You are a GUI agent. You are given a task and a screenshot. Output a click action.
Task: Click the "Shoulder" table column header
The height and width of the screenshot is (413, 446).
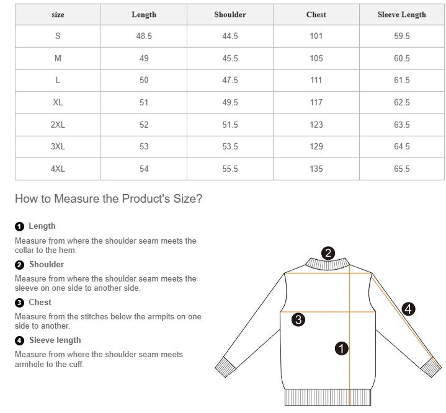click(x=230, y=14)
